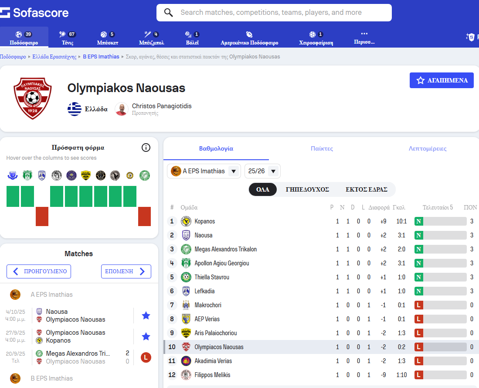
Task: Click Kopanos last-5 form bar
Action: point(440,221)
